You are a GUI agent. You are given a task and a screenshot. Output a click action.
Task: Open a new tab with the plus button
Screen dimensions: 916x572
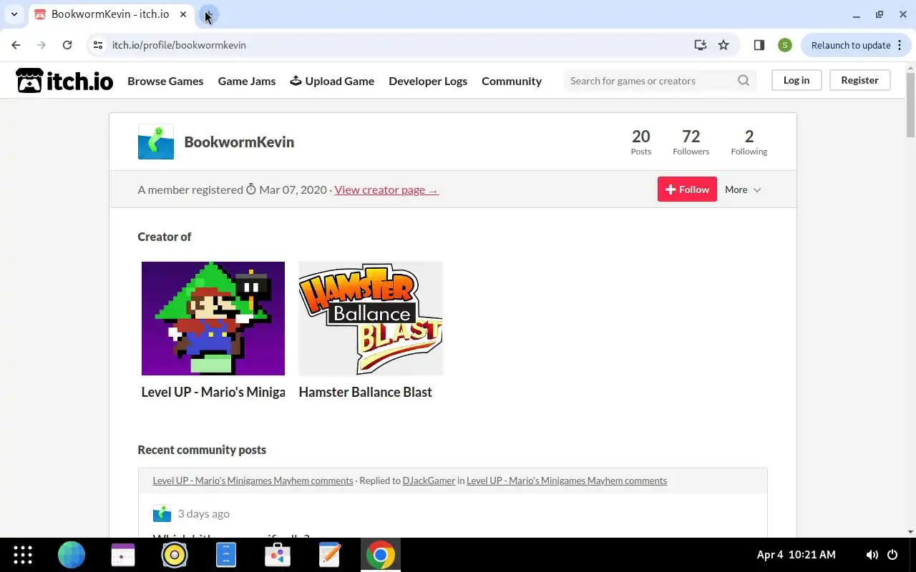208,14
